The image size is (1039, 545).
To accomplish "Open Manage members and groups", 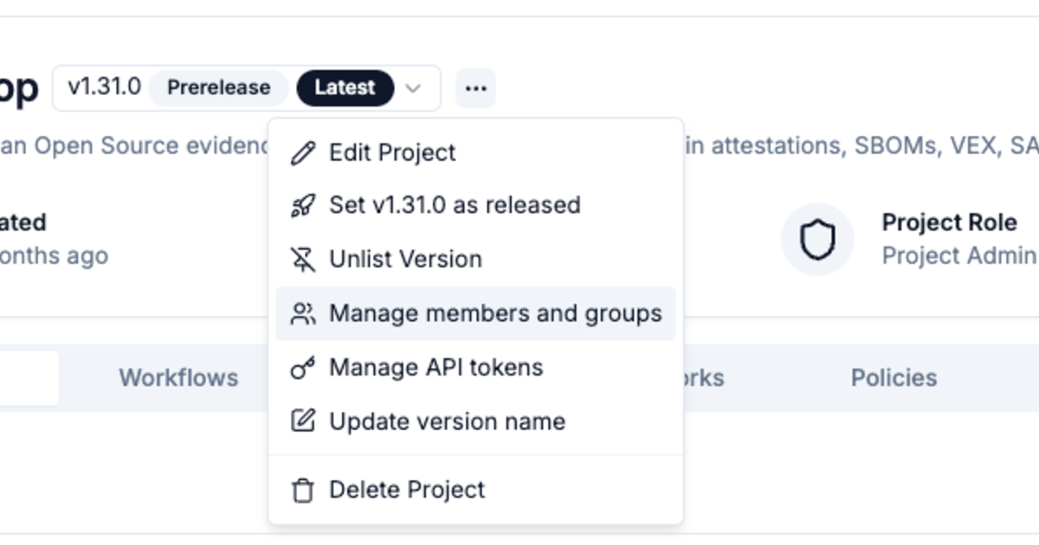I will [x=475, y=313].
